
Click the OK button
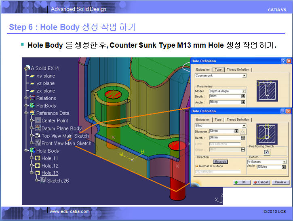coord(242,182)
